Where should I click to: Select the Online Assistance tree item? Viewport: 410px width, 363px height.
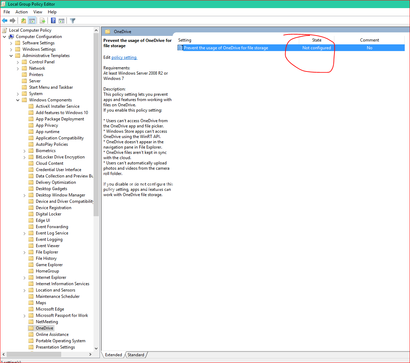click(52, 334)
